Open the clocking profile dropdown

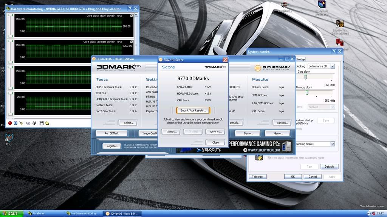[x=333, y=144]
